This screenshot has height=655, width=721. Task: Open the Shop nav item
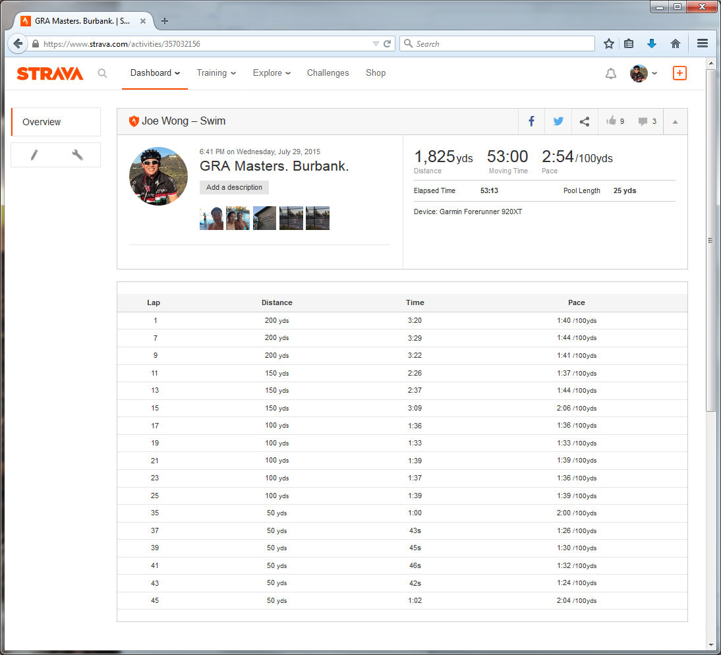point(376,73)
